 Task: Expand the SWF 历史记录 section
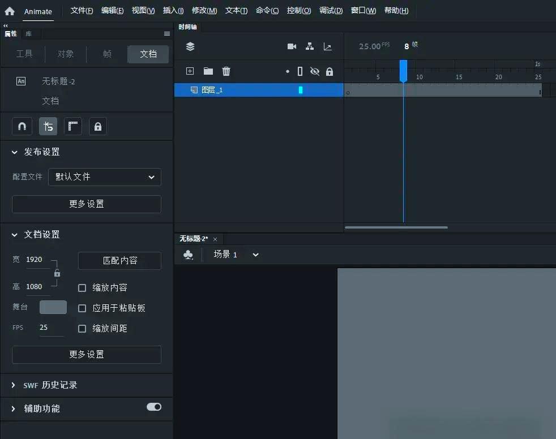[x=14, y=385]
